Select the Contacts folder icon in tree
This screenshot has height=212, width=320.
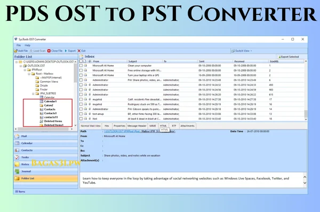click(42, 109)
